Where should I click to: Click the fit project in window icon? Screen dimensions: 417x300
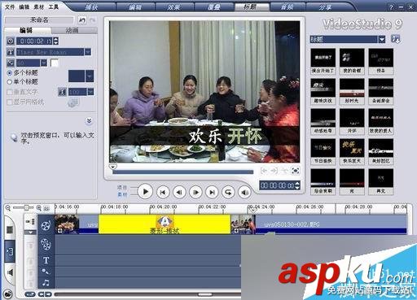pyautogui.click(x=46, y=208)
